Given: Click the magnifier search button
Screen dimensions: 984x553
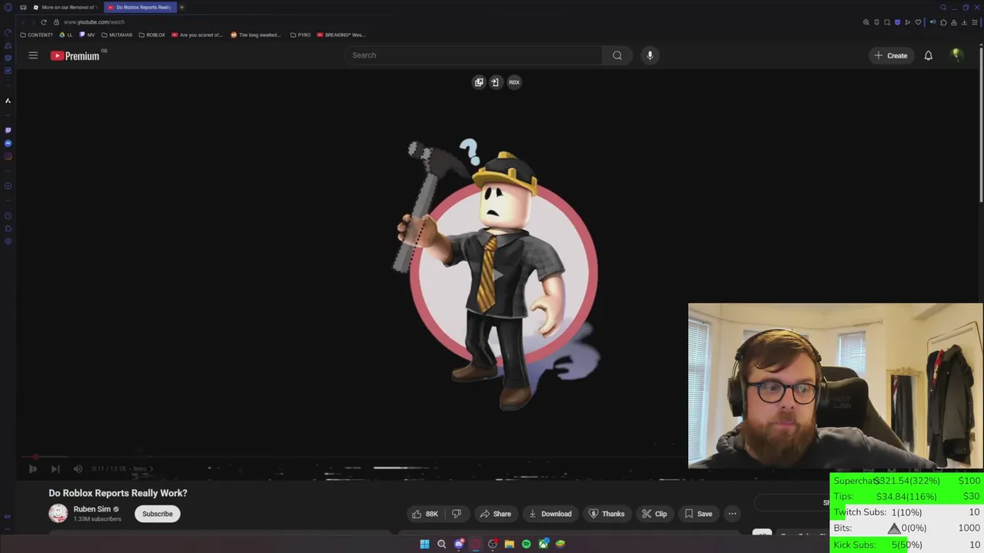Looking at the screenshot, I should click(x=617, y=55).
